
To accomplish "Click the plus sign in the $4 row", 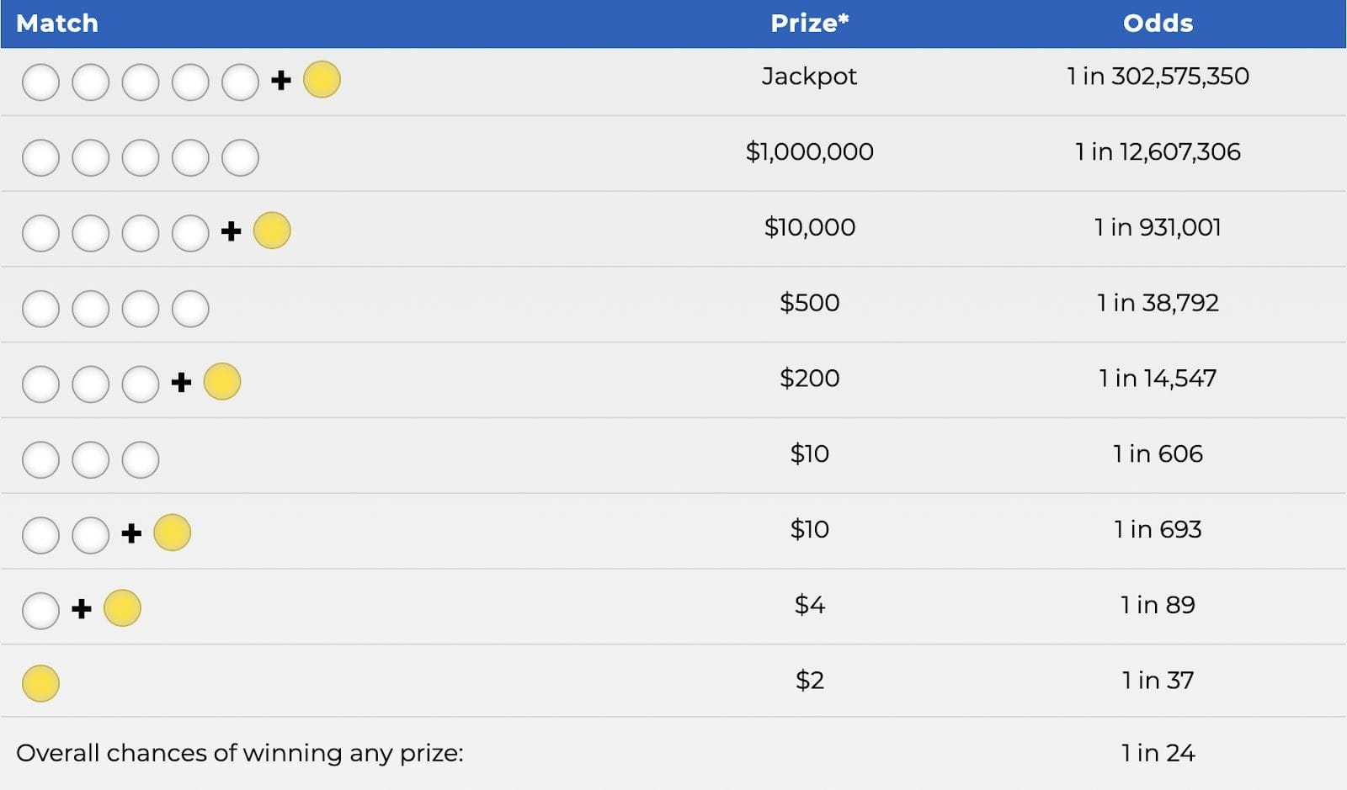I will click(82, 608).
